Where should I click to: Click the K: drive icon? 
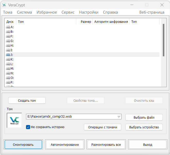pos(8,59)
